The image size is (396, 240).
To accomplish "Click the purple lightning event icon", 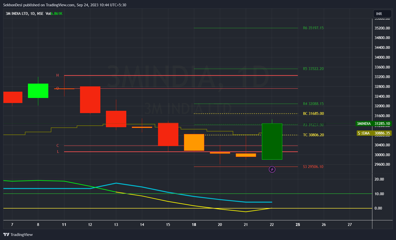I will pos(272,169).
